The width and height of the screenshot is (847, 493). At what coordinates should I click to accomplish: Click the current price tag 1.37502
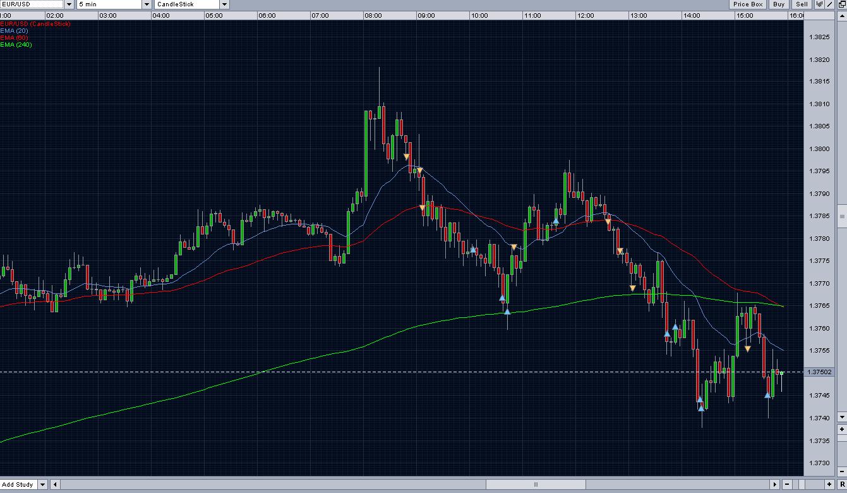coord(820,372)
